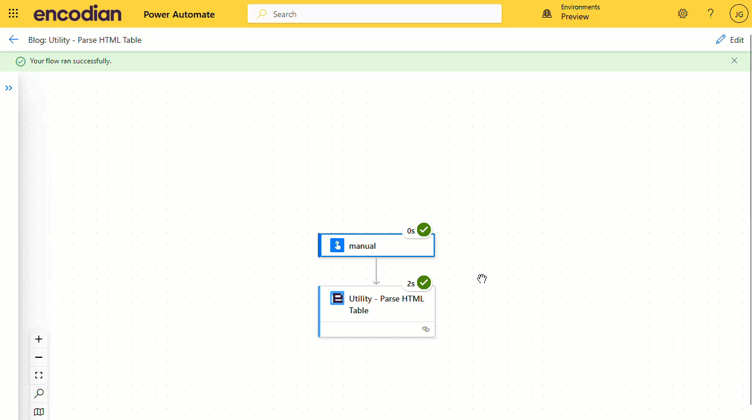The image size is (752, 420).
Task: Click the Parse HTML Table success checkmark
Action: (x=424, y=283)
